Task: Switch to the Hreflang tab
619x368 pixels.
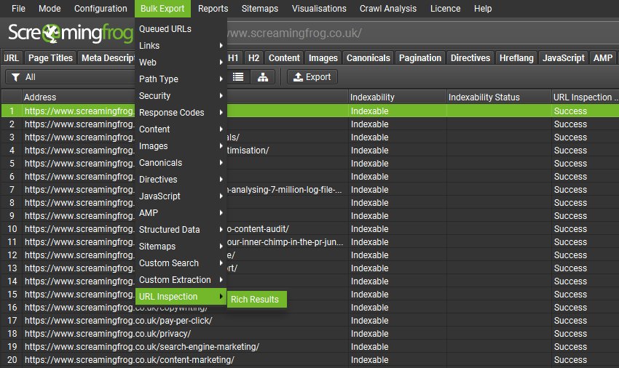Action: [516, 58]
